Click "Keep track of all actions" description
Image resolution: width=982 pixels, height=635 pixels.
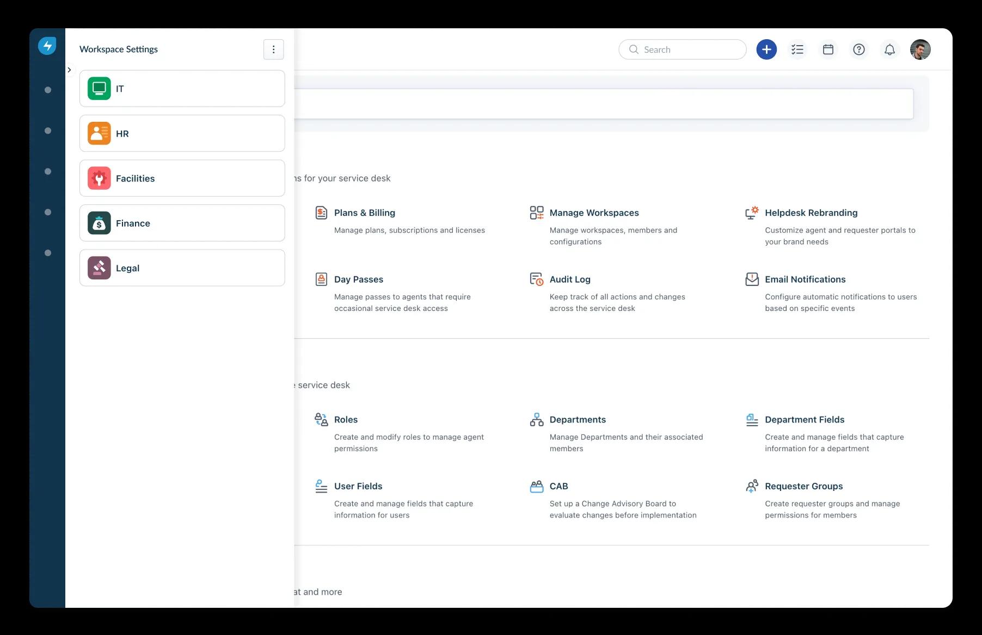point(617,302)
